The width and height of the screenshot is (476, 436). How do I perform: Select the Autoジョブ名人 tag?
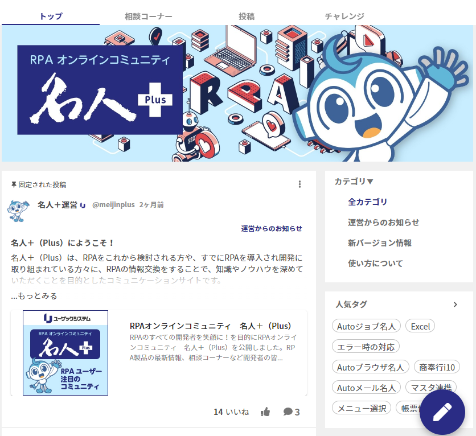point(367,326)
